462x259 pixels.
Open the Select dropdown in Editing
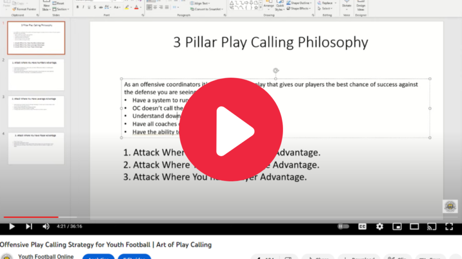[325, 9]
